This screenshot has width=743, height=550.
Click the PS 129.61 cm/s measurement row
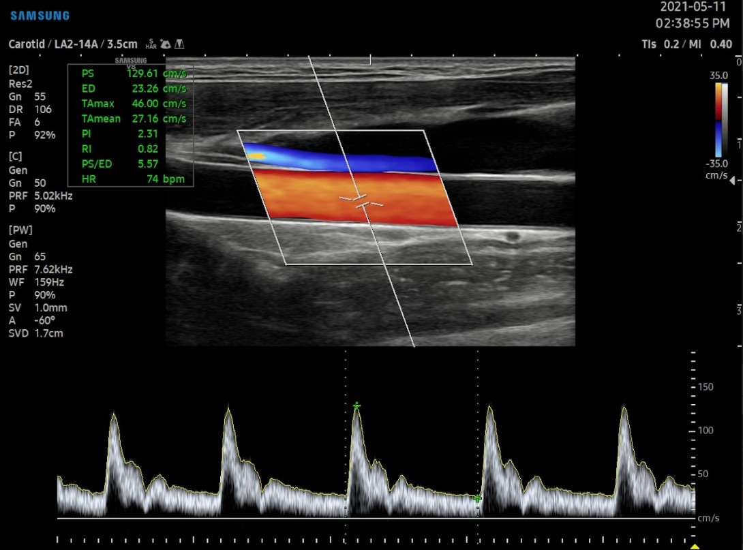(130, 74)
